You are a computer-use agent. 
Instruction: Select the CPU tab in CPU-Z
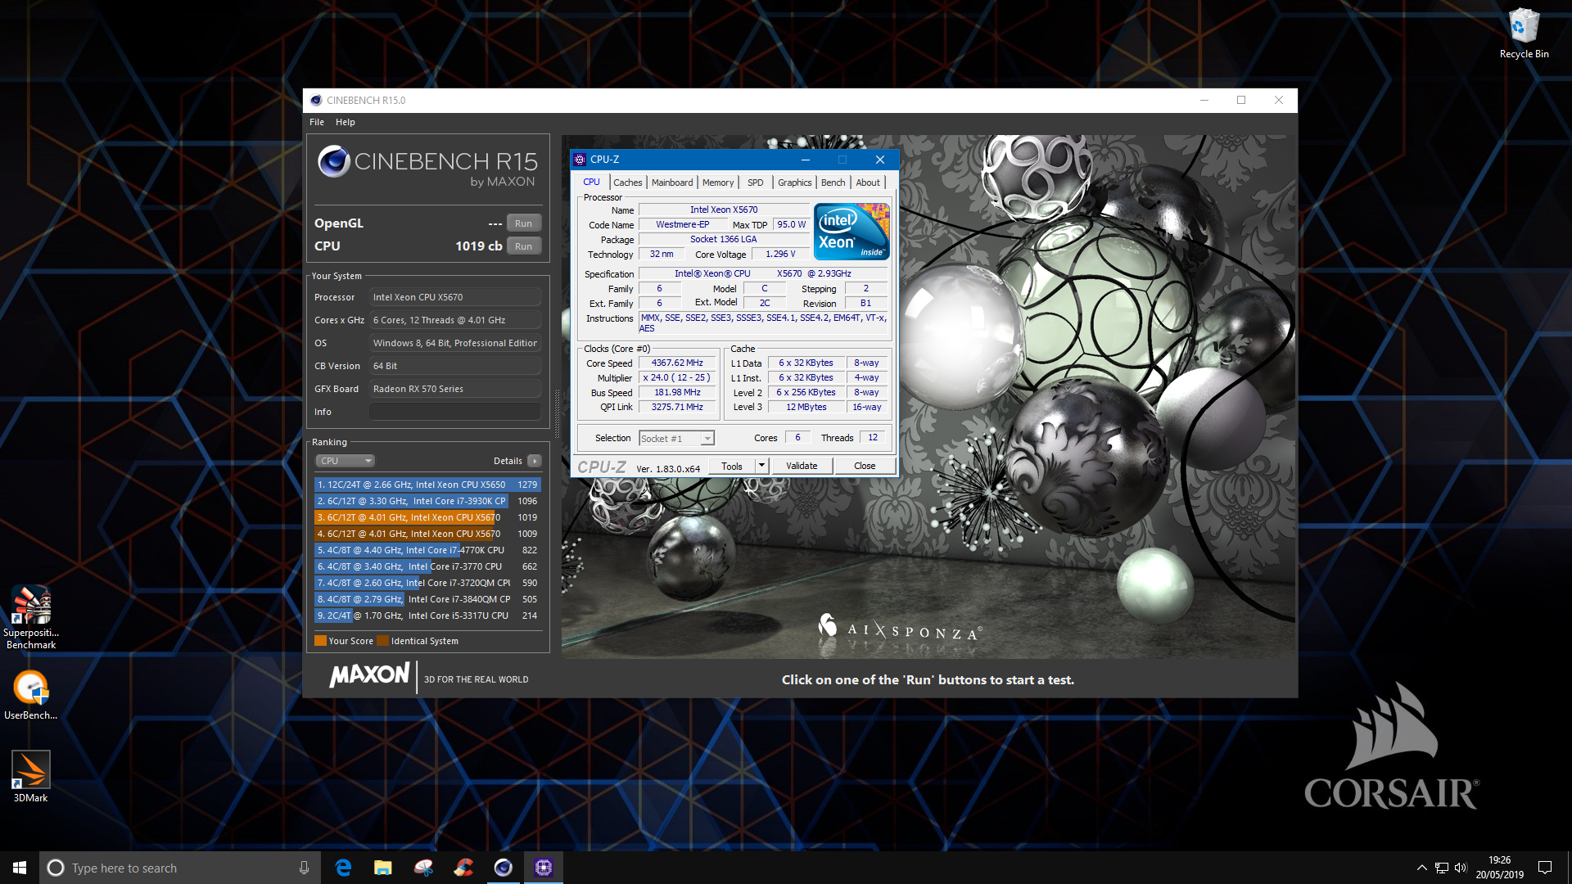coord(591,182)
